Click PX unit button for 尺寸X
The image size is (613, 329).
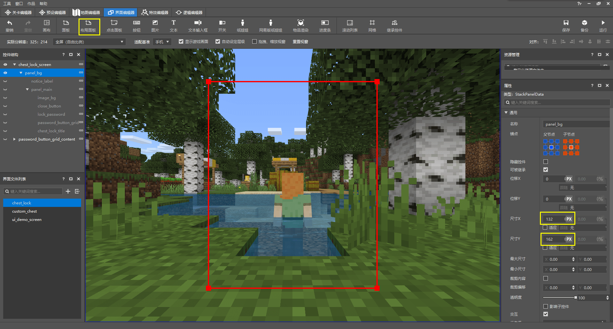coord(569,219)
